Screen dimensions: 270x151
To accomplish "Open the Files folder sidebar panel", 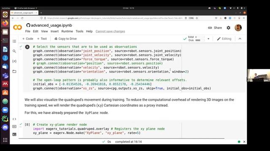I will pos(14,71).
